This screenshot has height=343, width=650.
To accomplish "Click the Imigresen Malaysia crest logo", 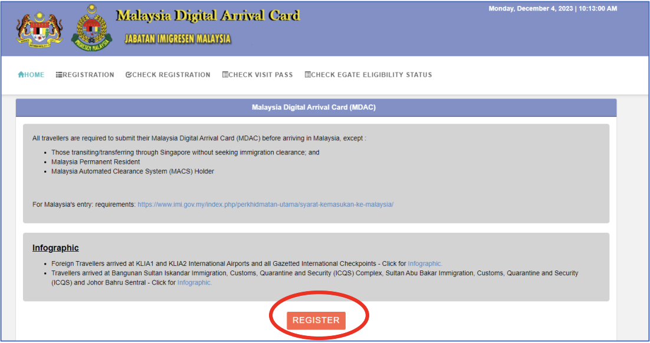I will 91,28.
